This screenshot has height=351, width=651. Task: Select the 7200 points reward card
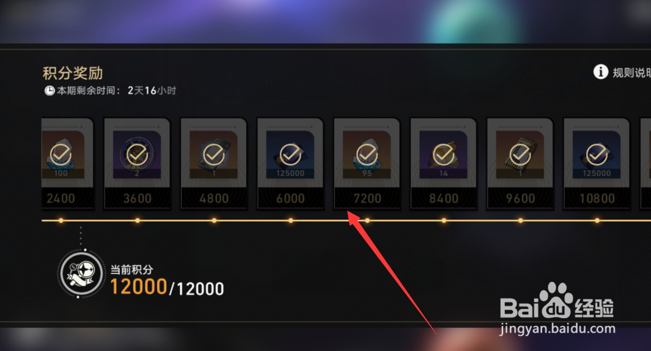point(367,164)
